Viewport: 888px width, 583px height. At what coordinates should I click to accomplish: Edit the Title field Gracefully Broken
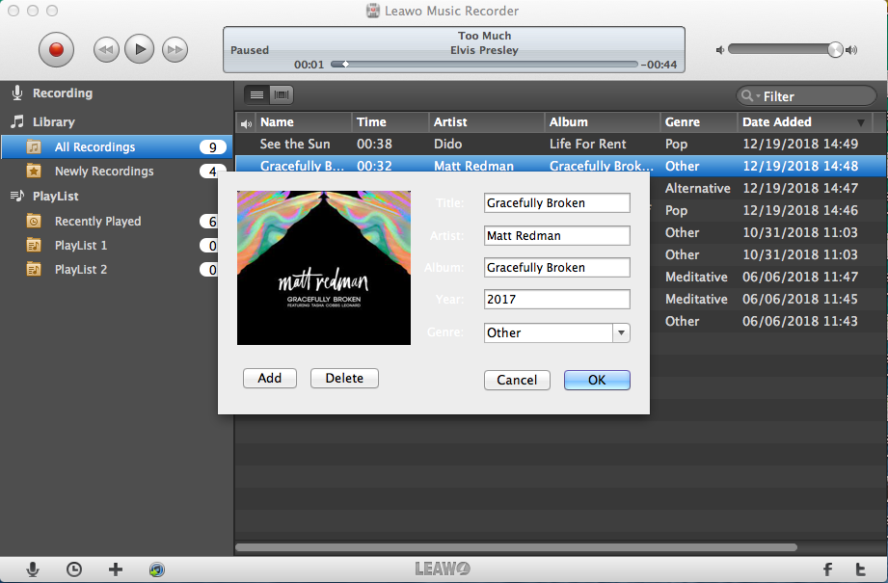(x=556, y=203)
